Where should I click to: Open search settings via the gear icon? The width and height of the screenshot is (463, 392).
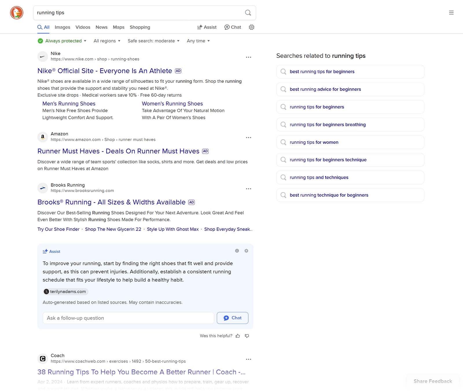click(x=251, y=27)
